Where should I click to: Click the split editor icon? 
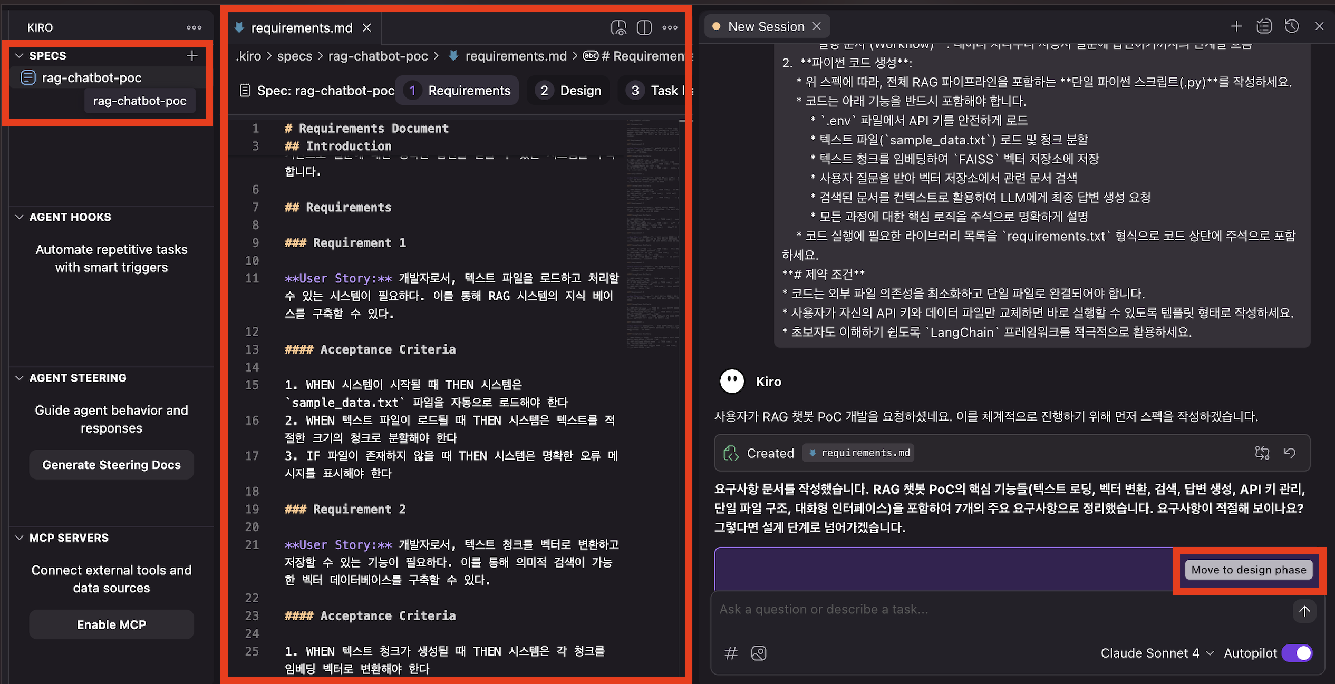[644, 27]
